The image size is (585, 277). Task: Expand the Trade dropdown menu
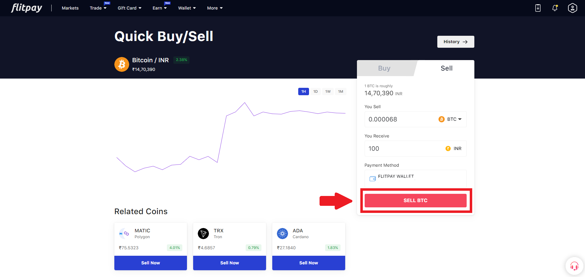pyautogui.click(x=98, y=8)
